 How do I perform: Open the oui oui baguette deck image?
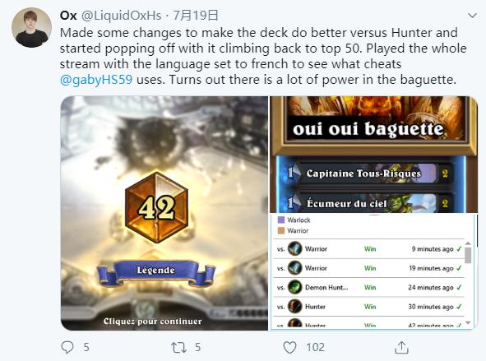[x=373, y=155]
